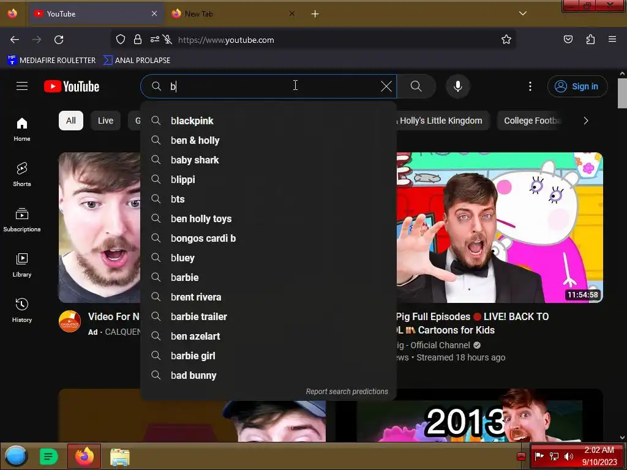Choose bad bunny suggestion
This screenshot has width=627, height=470.
click(x=268, y=375)
